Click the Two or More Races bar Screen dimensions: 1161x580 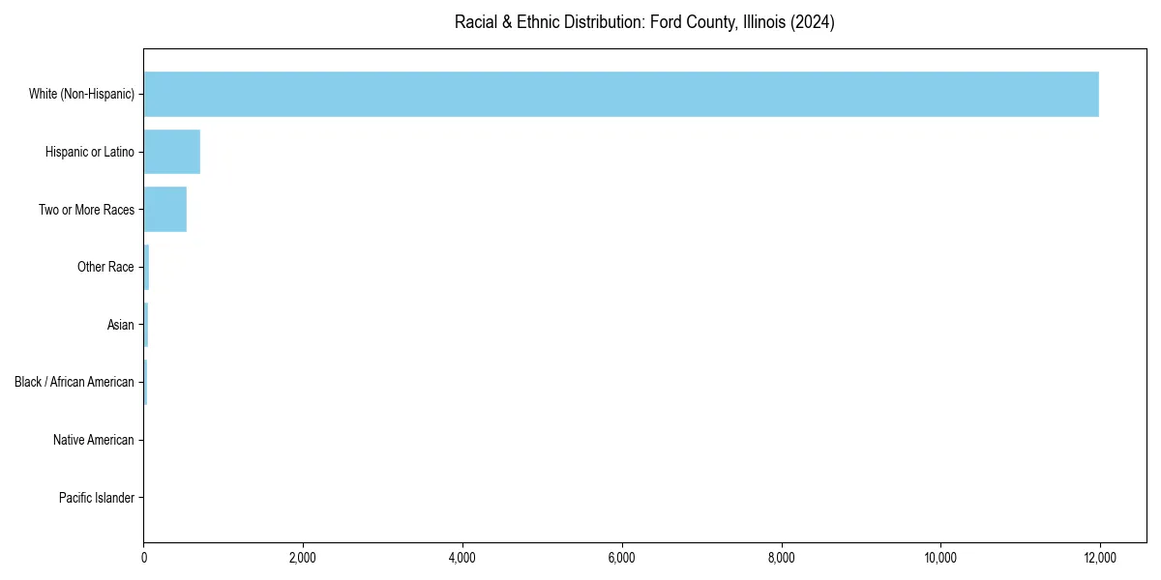(164, 209)
